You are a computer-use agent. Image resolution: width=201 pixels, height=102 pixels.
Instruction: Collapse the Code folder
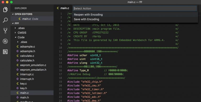(15, 37)
